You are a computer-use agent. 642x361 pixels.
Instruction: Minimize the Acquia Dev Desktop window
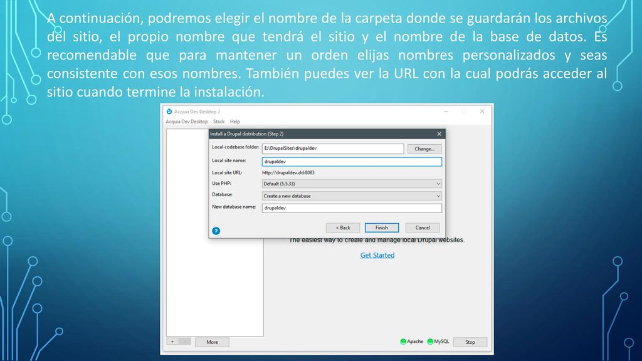[446, 112]
